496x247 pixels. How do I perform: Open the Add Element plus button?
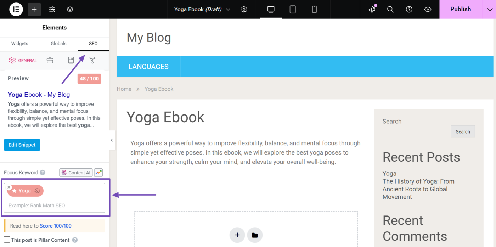pos(34,9)
